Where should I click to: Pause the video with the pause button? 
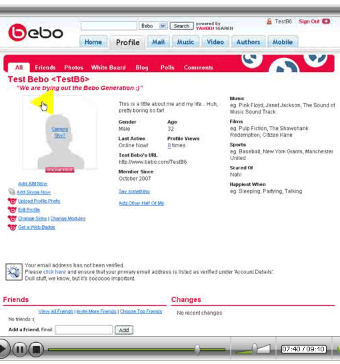click(20, 349)
